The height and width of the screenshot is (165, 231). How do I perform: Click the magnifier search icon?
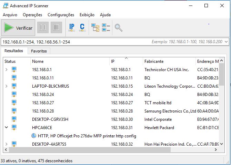pos(119,28)
